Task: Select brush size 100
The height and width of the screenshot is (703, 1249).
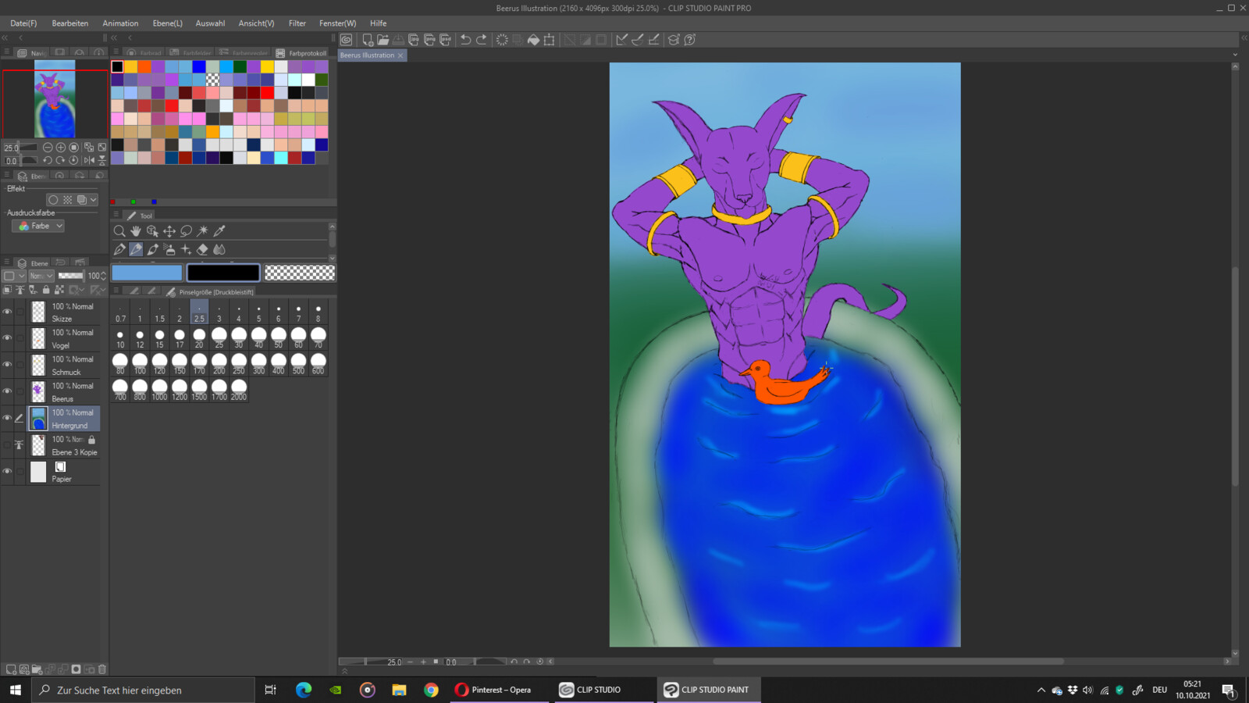Action: 140,364
